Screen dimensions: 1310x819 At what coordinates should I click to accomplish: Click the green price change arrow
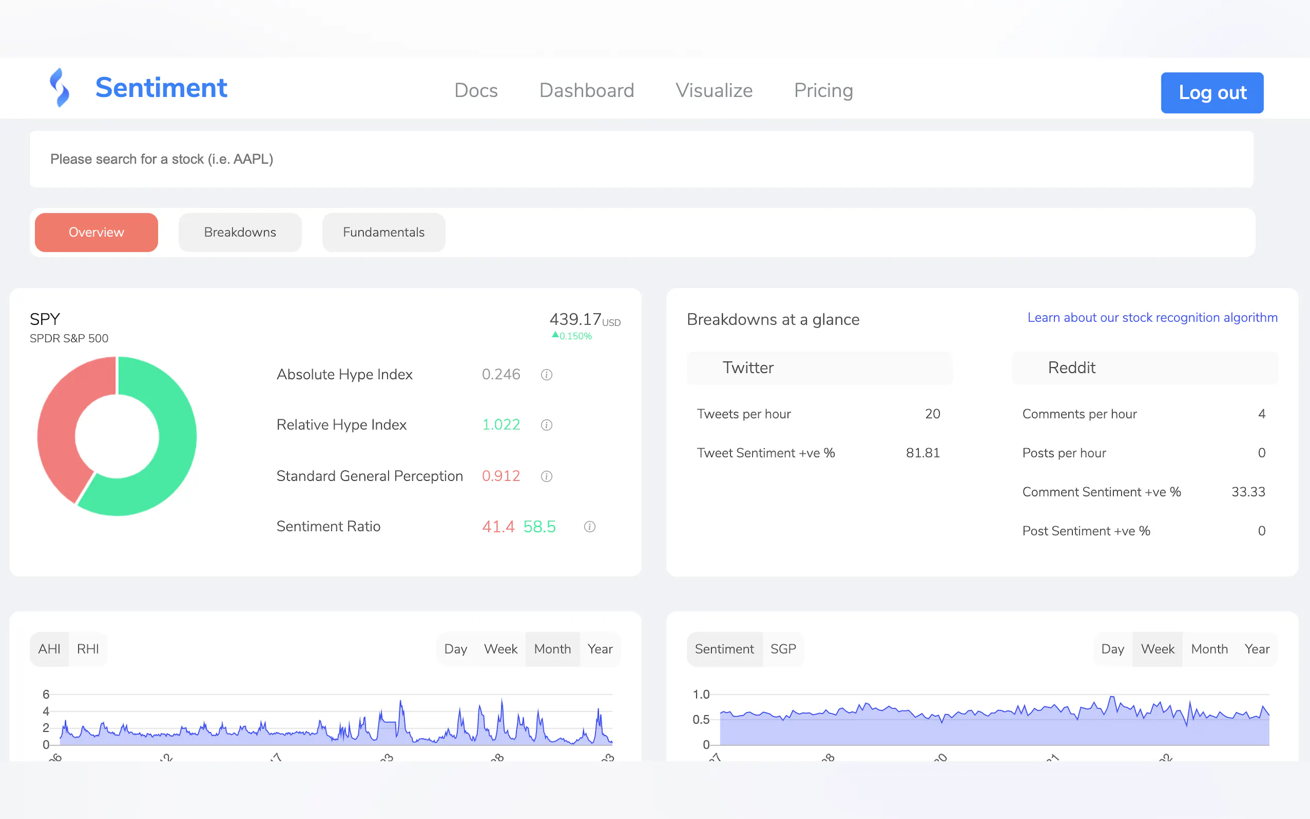pos(555,335)
